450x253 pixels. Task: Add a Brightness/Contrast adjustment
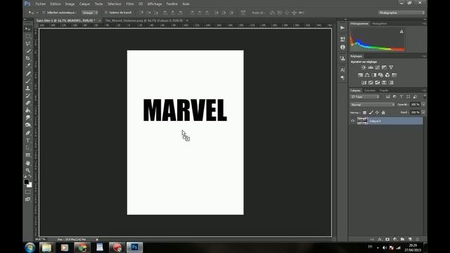tap(364, 67)
